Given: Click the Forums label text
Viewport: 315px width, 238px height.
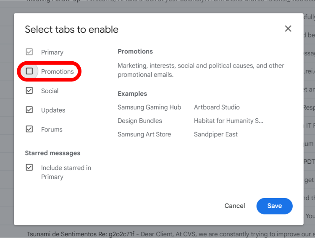Looking at the screenshot, I should pos(52,129).
